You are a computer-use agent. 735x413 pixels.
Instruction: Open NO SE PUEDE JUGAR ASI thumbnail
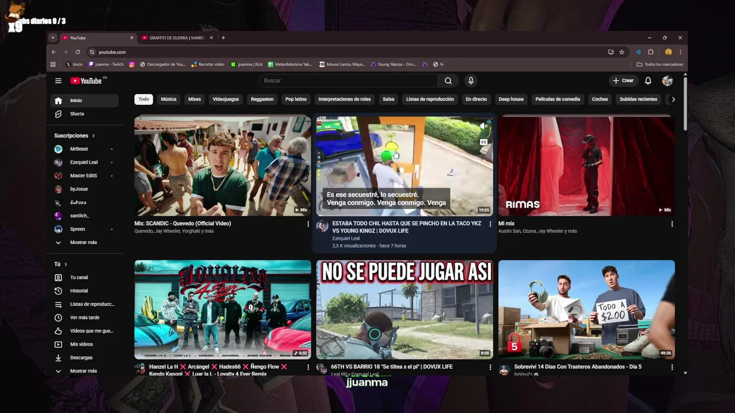404,310
